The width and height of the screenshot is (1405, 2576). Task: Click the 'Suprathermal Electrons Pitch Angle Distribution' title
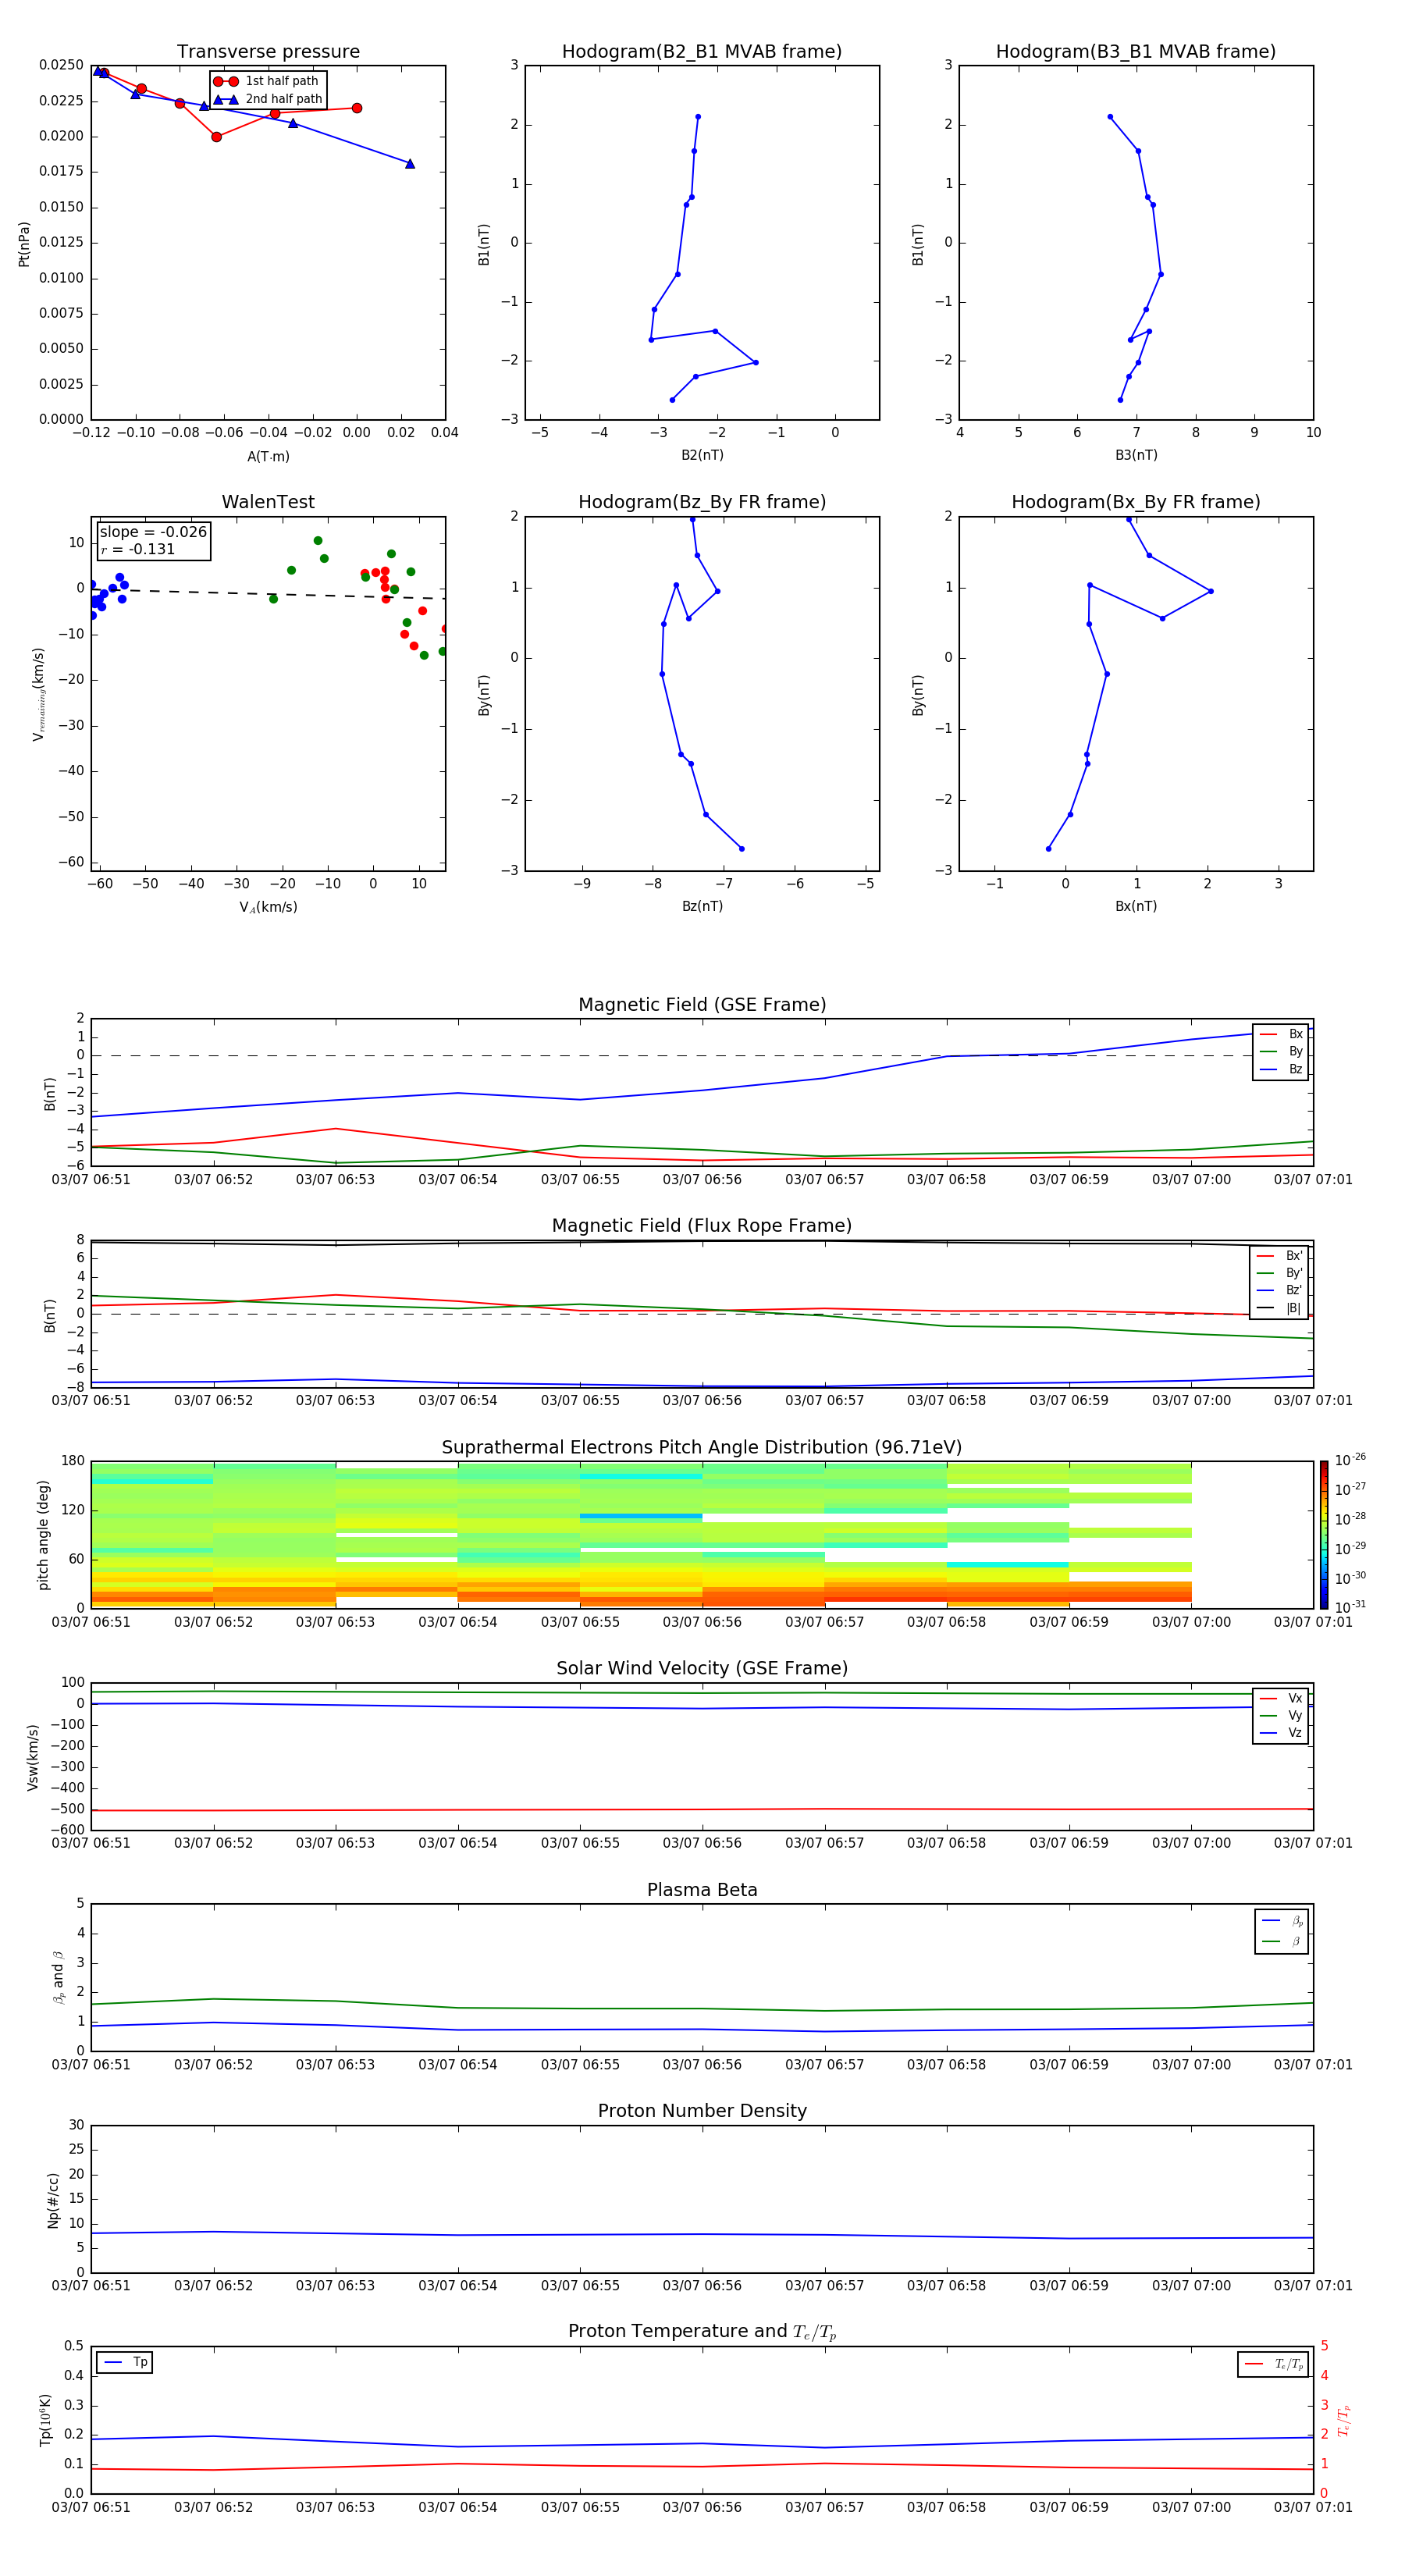702,1447
